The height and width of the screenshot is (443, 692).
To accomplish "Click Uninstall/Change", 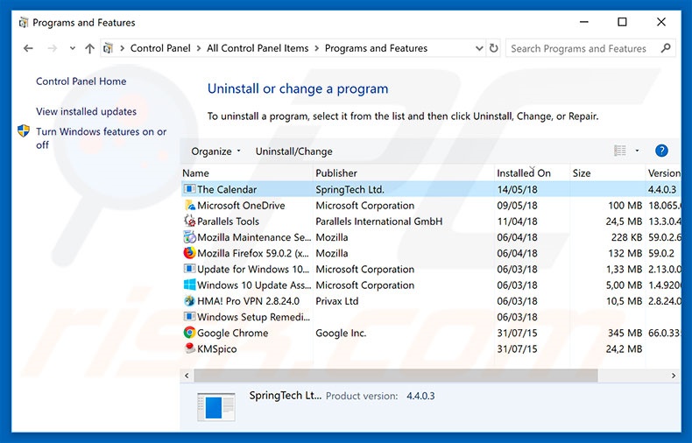I will coord(294,151).
